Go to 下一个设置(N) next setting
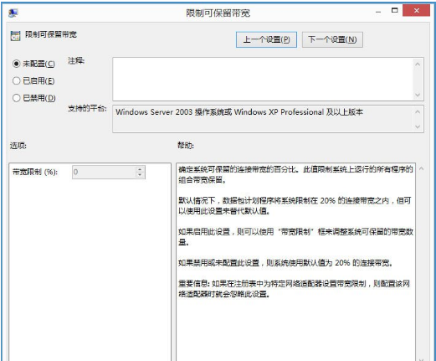Image resolution: width=436 pixels, height=361 pixels. point(332,39)
